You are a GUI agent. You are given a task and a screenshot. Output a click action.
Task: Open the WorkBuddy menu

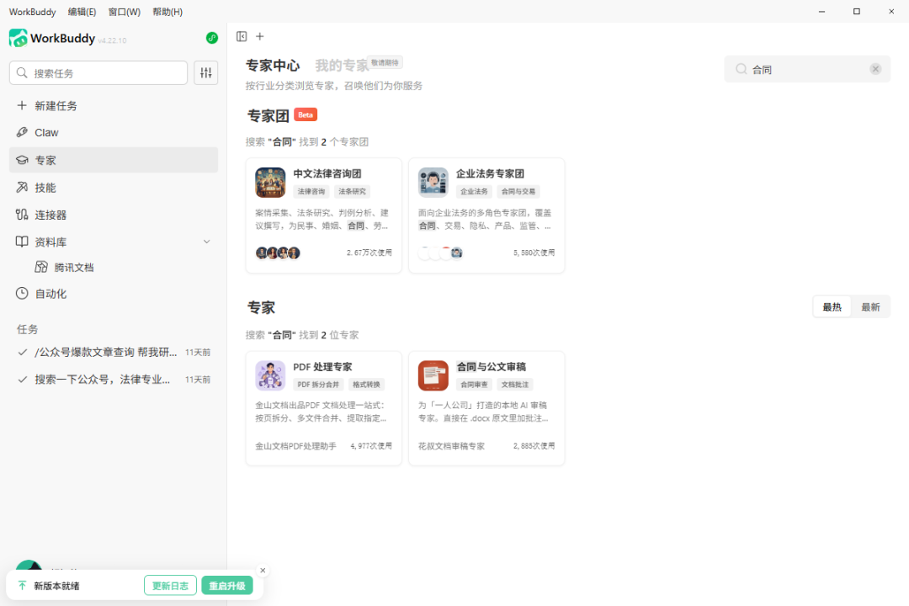(x=33, y=12)
